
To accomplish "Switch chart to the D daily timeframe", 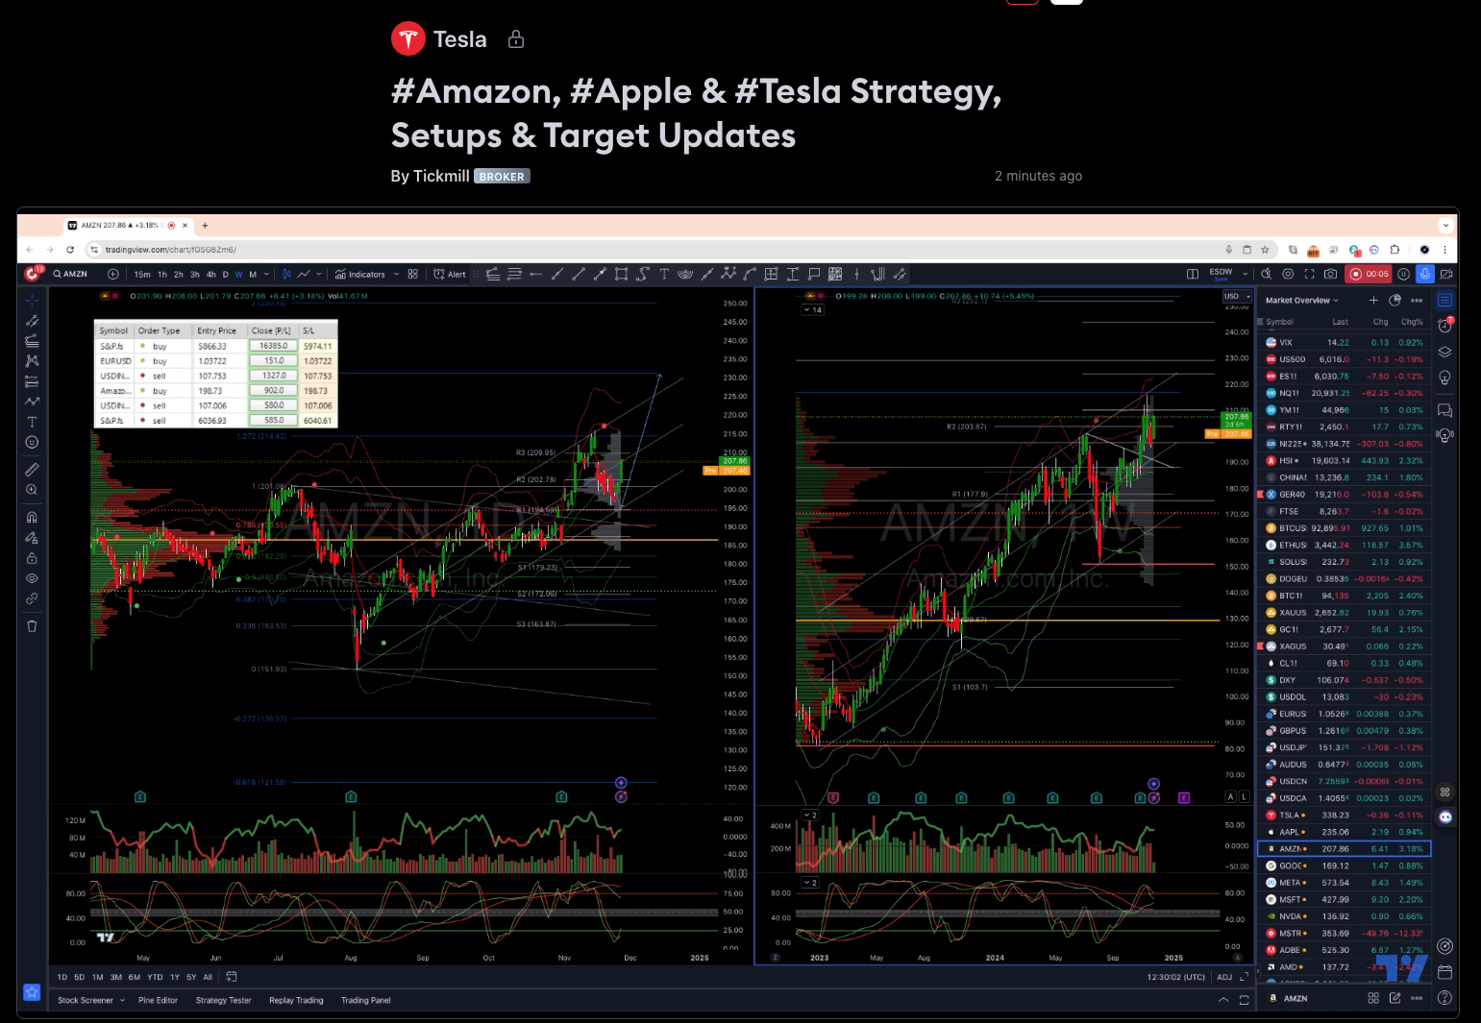I will click(226, 275).
